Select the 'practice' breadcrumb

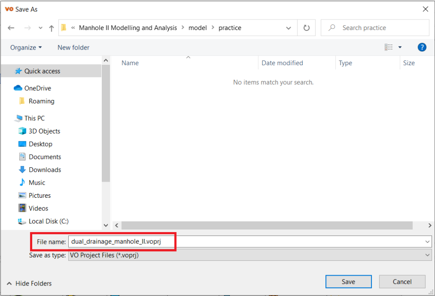pyautogui.click(x=230, y=28)
